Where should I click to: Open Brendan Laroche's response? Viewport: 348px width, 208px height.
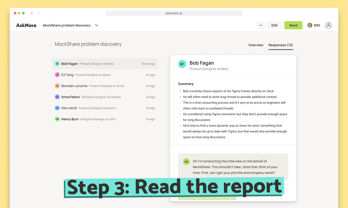pyautogui.click(x=105, y=86)
